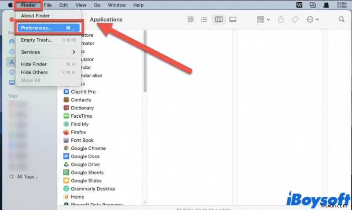Viewport: 352px width, 210px height.
Task: Click the Font Book app icon
Action: point(66,140)
